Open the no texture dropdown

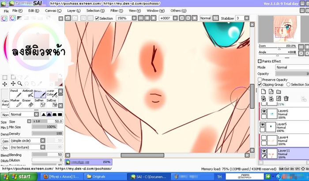[42, 147]
